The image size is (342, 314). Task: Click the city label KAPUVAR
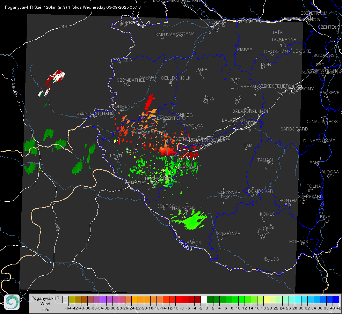pyautogui.click(x=166, y=35)
